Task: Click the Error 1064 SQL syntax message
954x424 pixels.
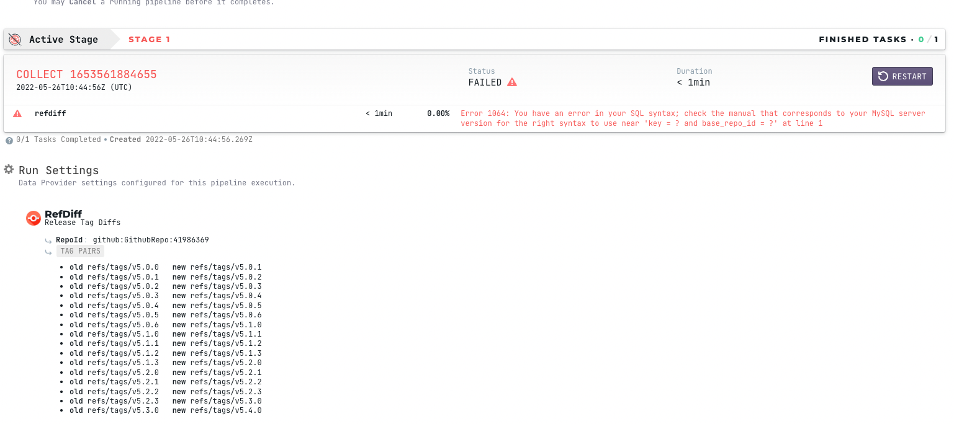Action: tap(693, 118)
